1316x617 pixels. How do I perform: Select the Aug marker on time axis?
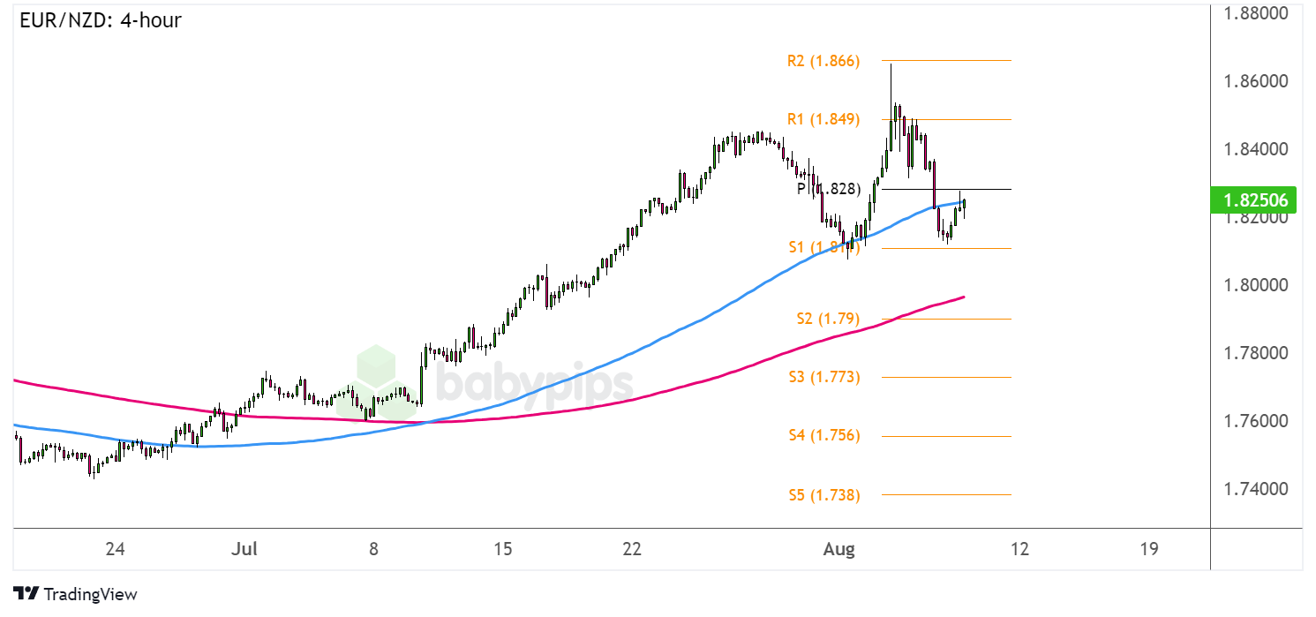(x=838, y=549)
